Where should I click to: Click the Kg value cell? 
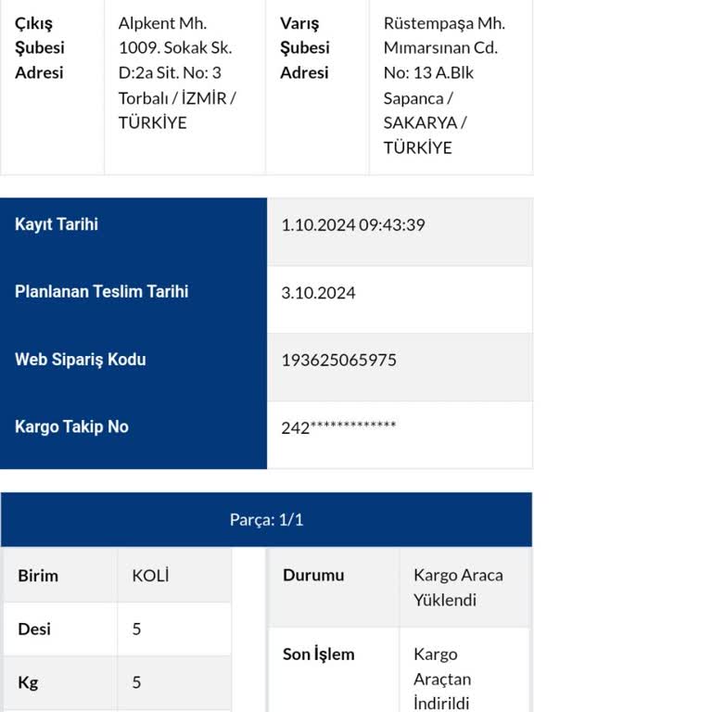tap(174, 682)
